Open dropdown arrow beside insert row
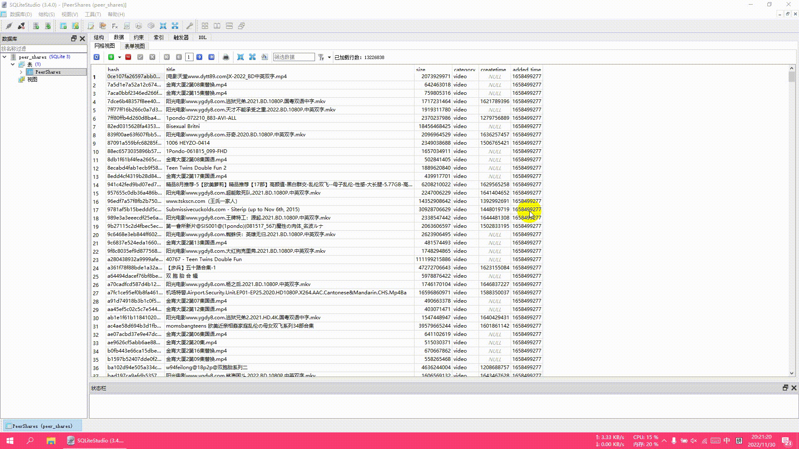 [x=119, y=57]
